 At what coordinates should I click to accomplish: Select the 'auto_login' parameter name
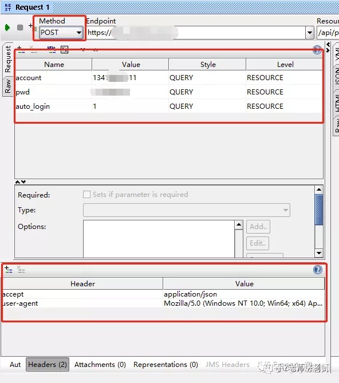(33, 106)
